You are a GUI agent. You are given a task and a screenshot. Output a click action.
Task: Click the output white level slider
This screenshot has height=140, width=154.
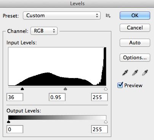click(106, 122)
